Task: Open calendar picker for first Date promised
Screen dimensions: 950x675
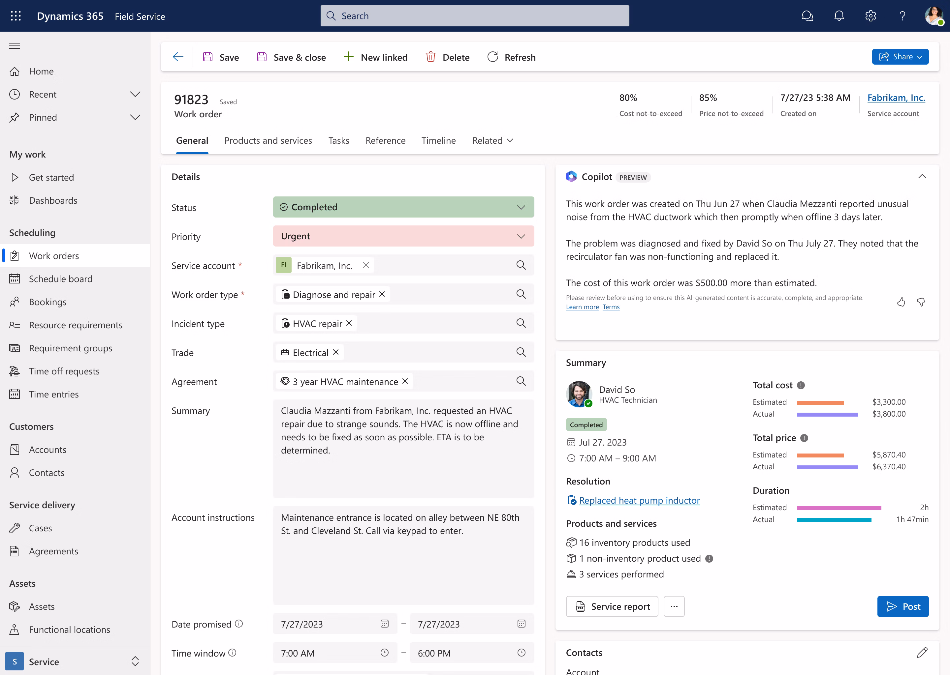Action: (384, 624)
